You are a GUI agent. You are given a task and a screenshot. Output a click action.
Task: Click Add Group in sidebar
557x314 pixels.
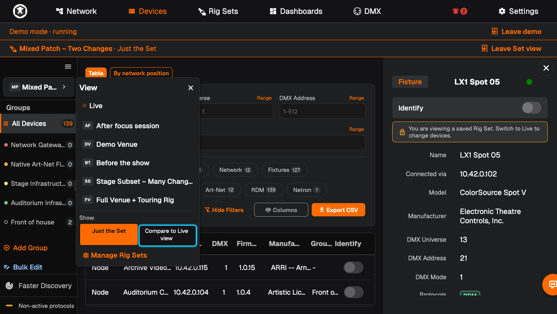tap(26, 248)
